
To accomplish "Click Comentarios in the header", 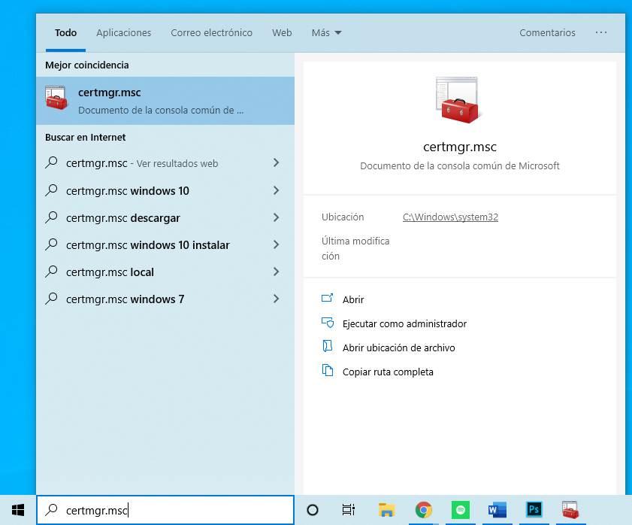I will [547, 32].
